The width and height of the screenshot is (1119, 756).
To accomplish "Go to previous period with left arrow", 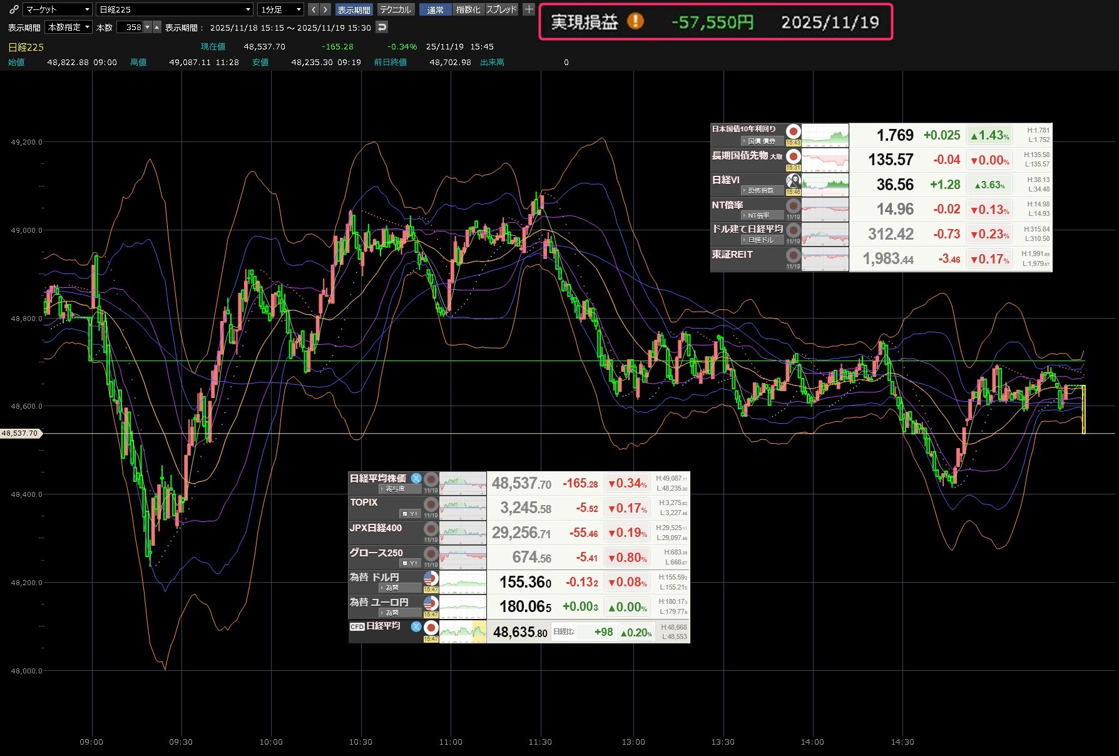I will click(x=314, y=9).
